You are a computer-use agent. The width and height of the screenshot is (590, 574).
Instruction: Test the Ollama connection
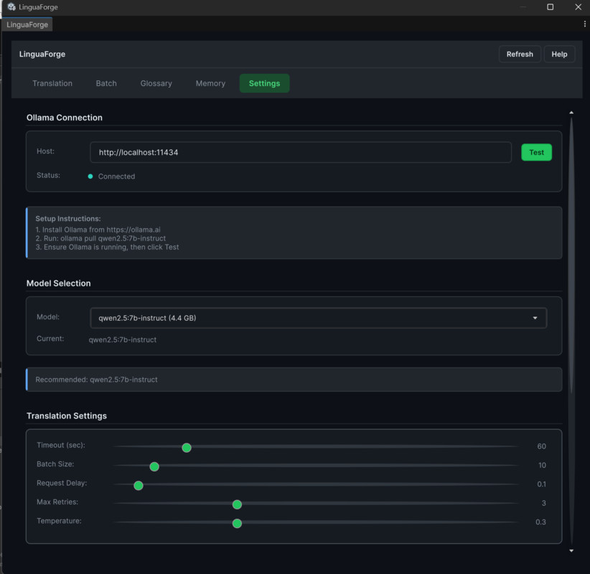coord(536,152)
